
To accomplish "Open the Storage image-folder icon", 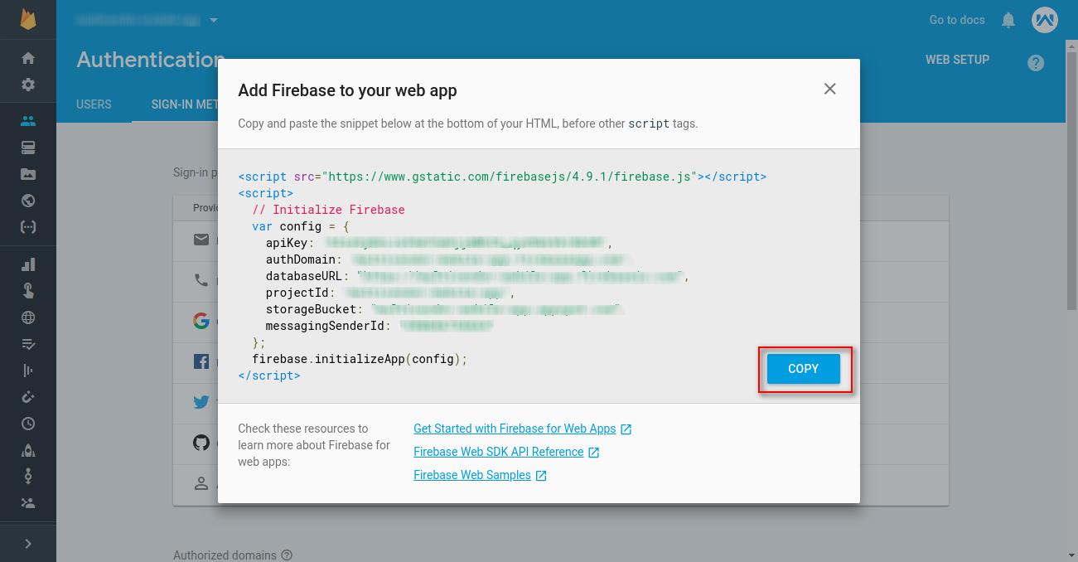I will tap(28, 174).
